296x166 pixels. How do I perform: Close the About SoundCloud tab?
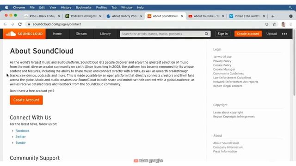tap(182, 16)
